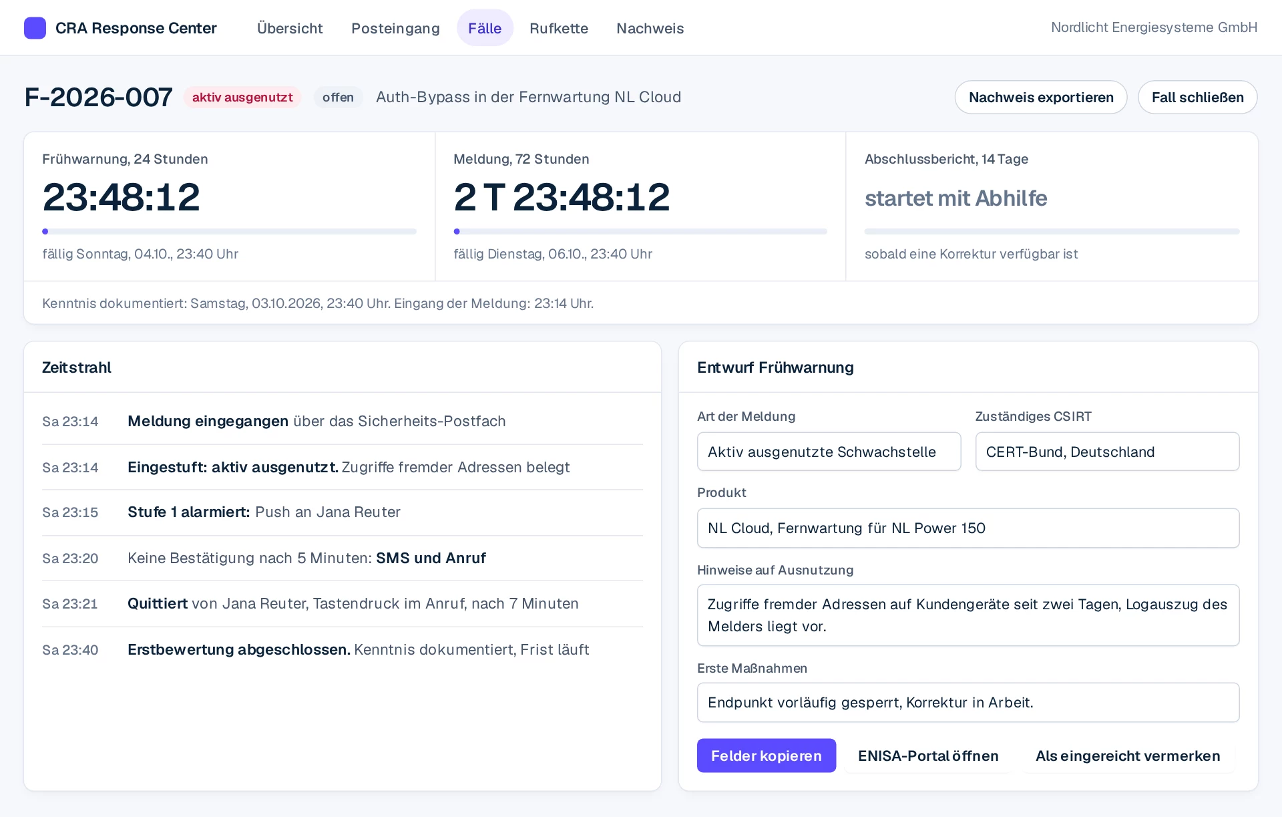Select the Fälle tab
This screenshot has width=1282, height=817.
(485, 28)
